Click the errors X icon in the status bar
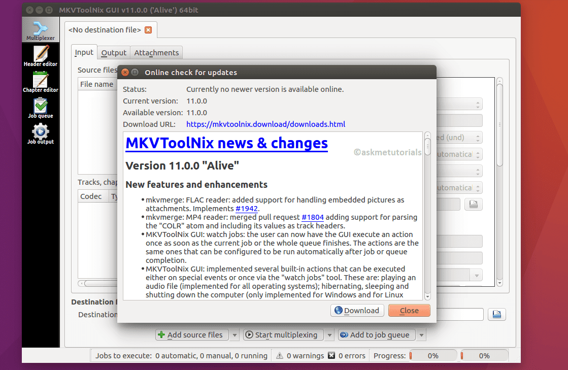The width and height of the screenshot is (568, 370). coord(331,355)
